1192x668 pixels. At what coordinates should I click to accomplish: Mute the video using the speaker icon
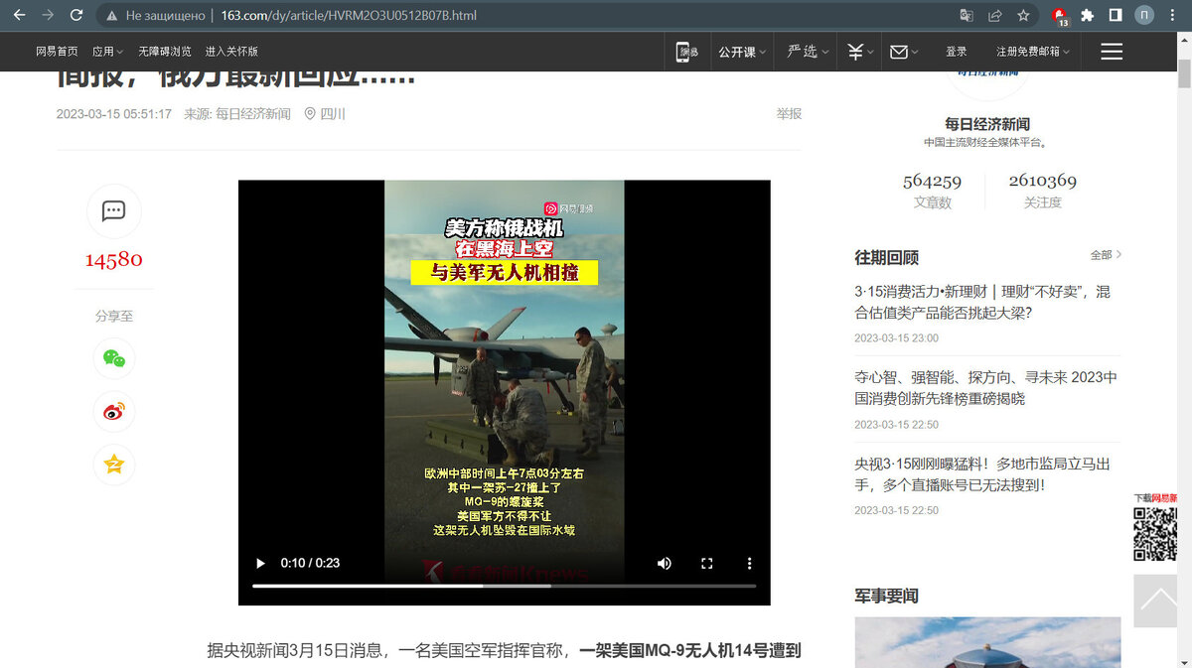[x=665, y=563]
